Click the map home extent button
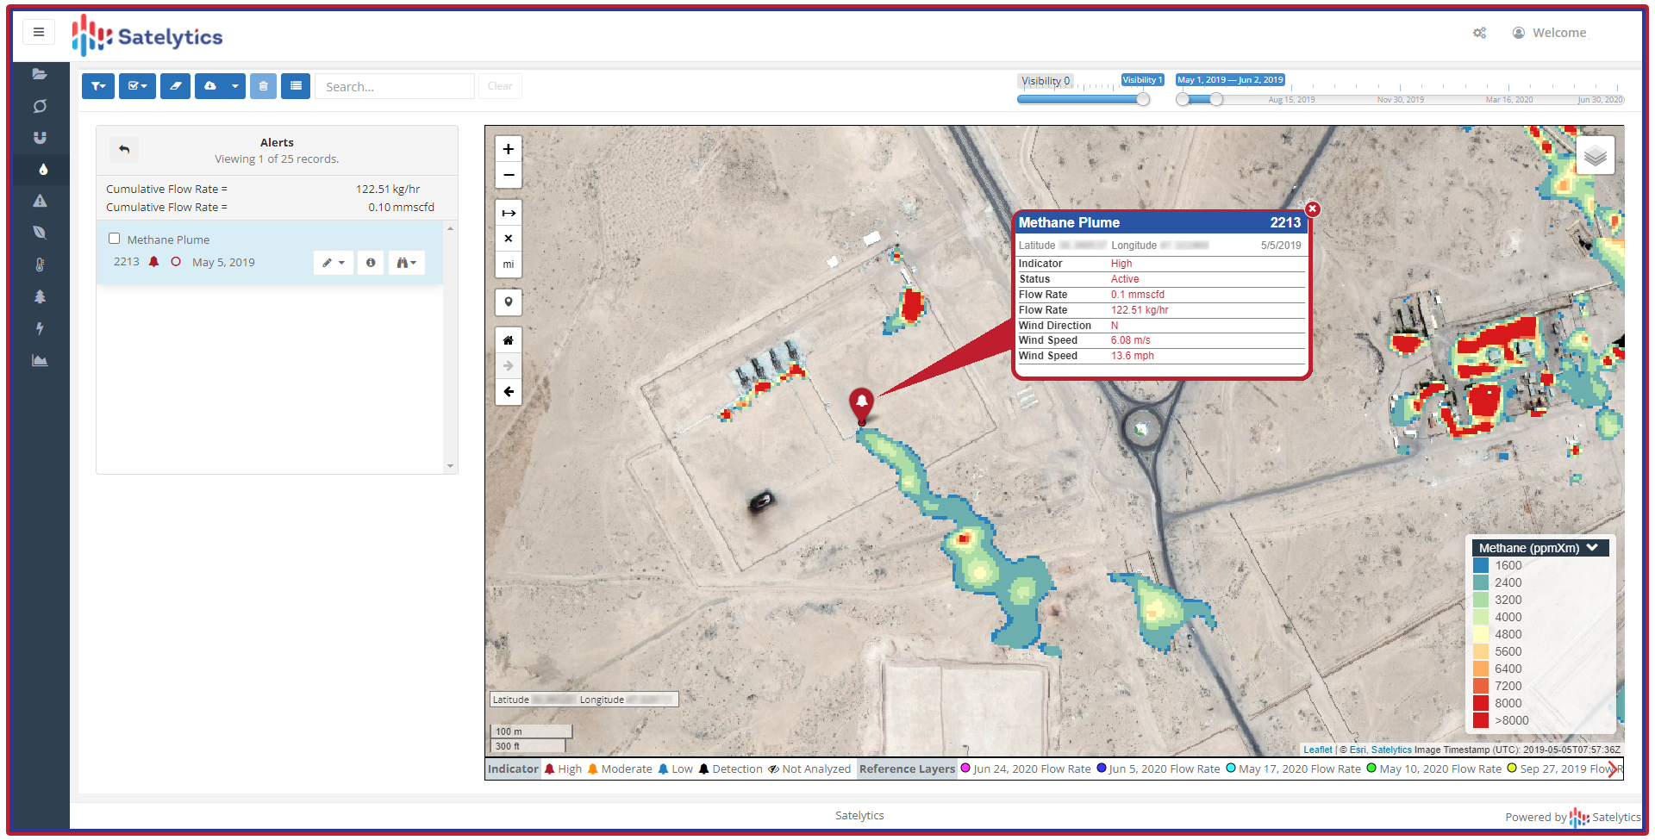This screenshot has width=1655, height=840. (509, 340)
